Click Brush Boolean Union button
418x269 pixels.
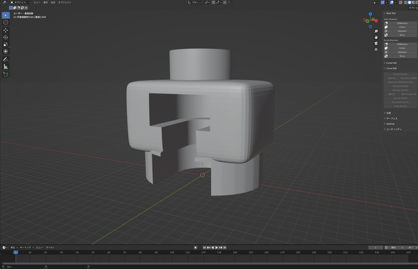pos(400,48)
